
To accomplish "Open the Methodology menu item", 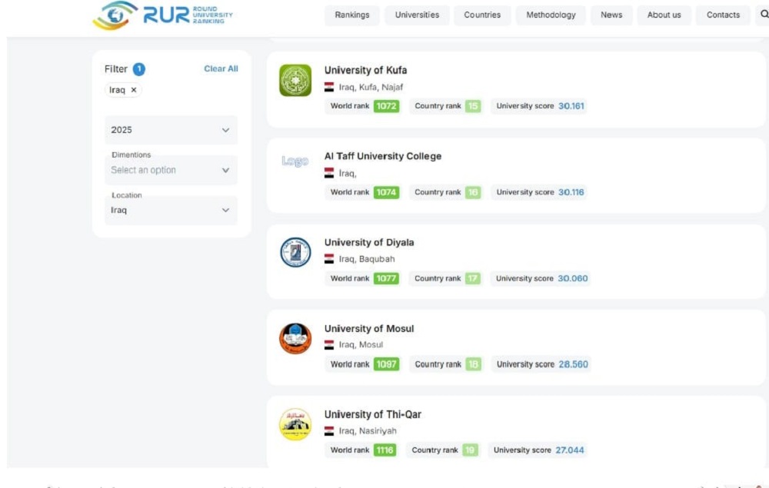I will tap(551, 15).
